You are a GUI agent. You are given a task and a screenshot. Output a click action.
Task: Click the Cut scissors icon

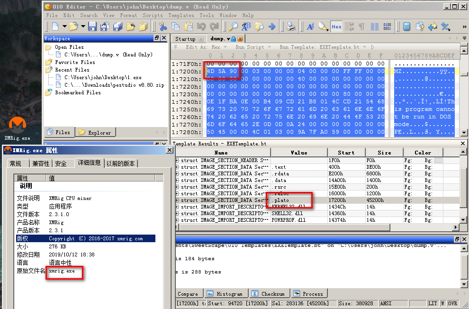(x=162, y=27)
